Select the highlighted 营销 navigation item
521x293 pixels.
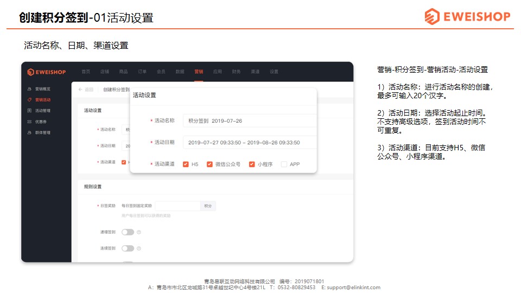point(199,72)
